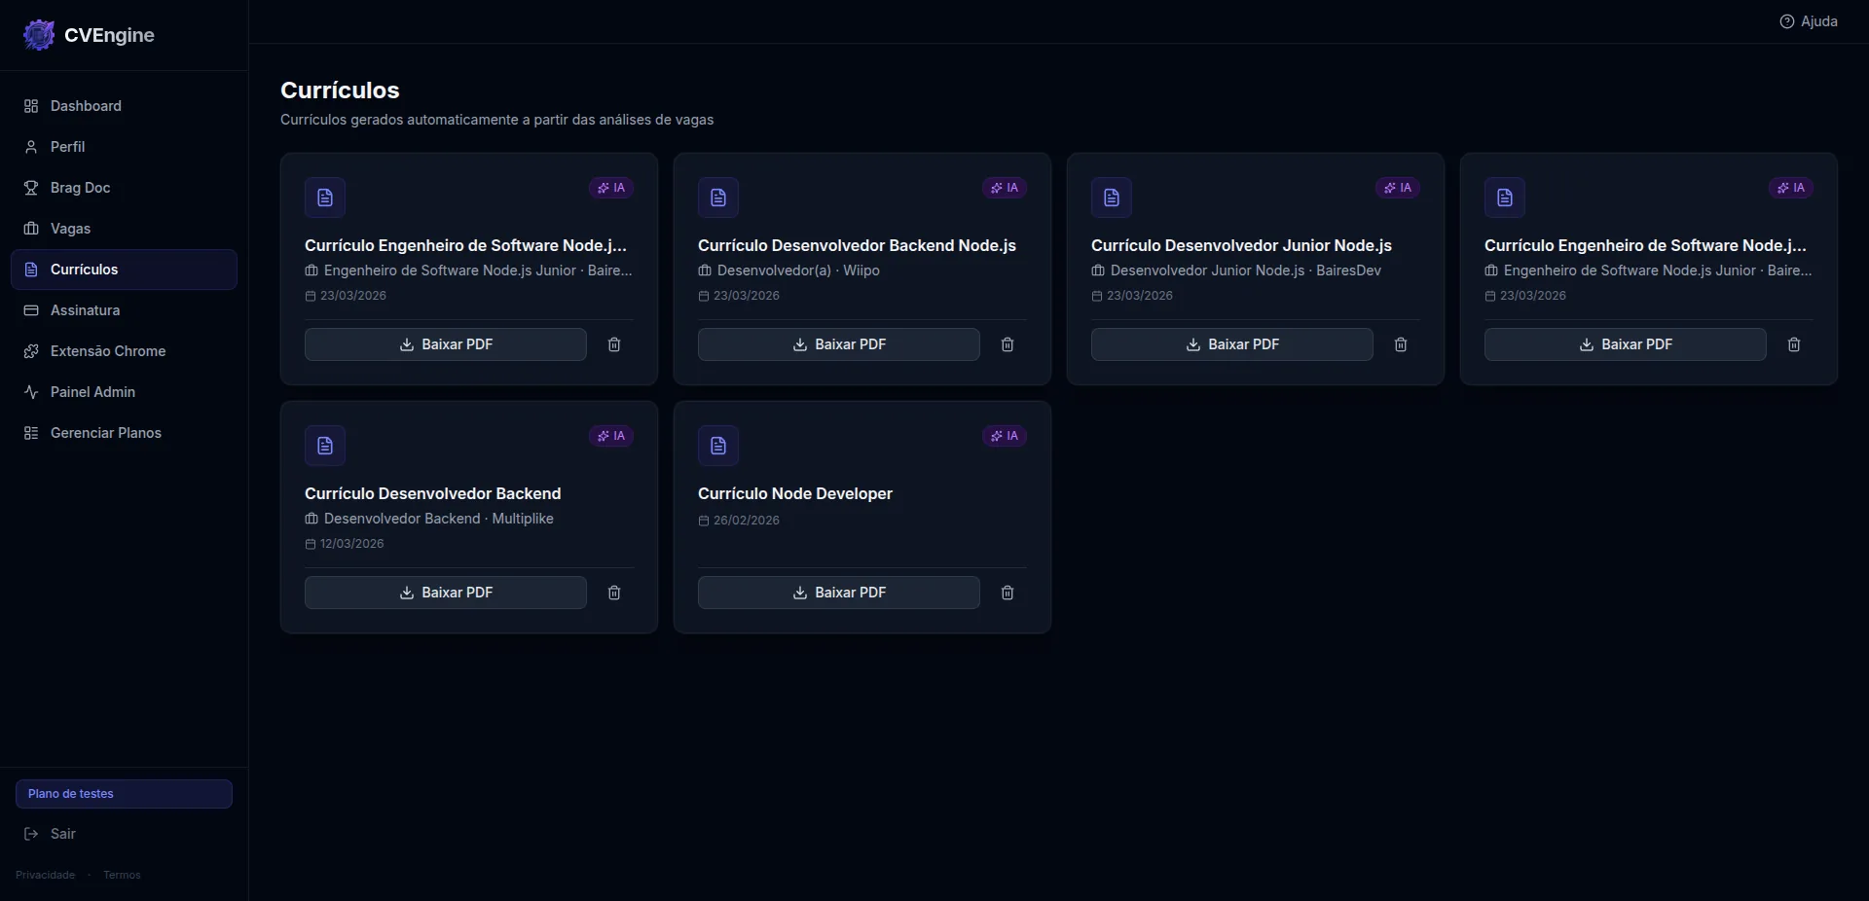Image resolution: width=1869 pixels, height=901 pixels.
Task: Open the Privacidade link
Action: [45, 875]
